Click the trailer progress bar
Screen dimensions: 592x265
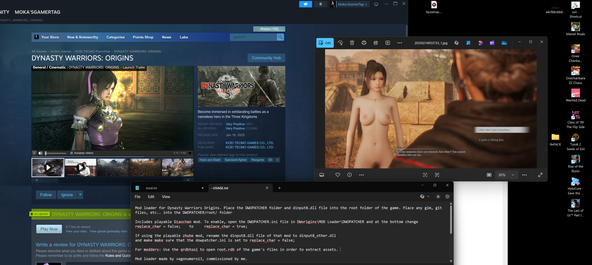click(x=112, y=157)
